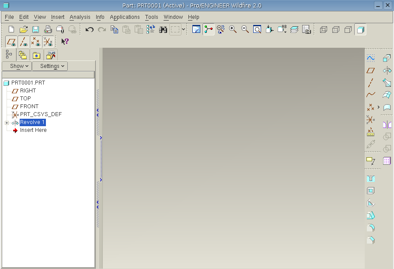Viewport: 394px width, 269px height.
Task: Select the Datum Plane tool in the right toolbar
Action: pyautogui.click(x=370, y=71)
